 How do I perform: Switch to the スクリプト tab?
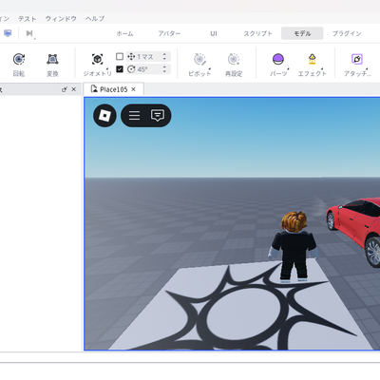[258, 33]
